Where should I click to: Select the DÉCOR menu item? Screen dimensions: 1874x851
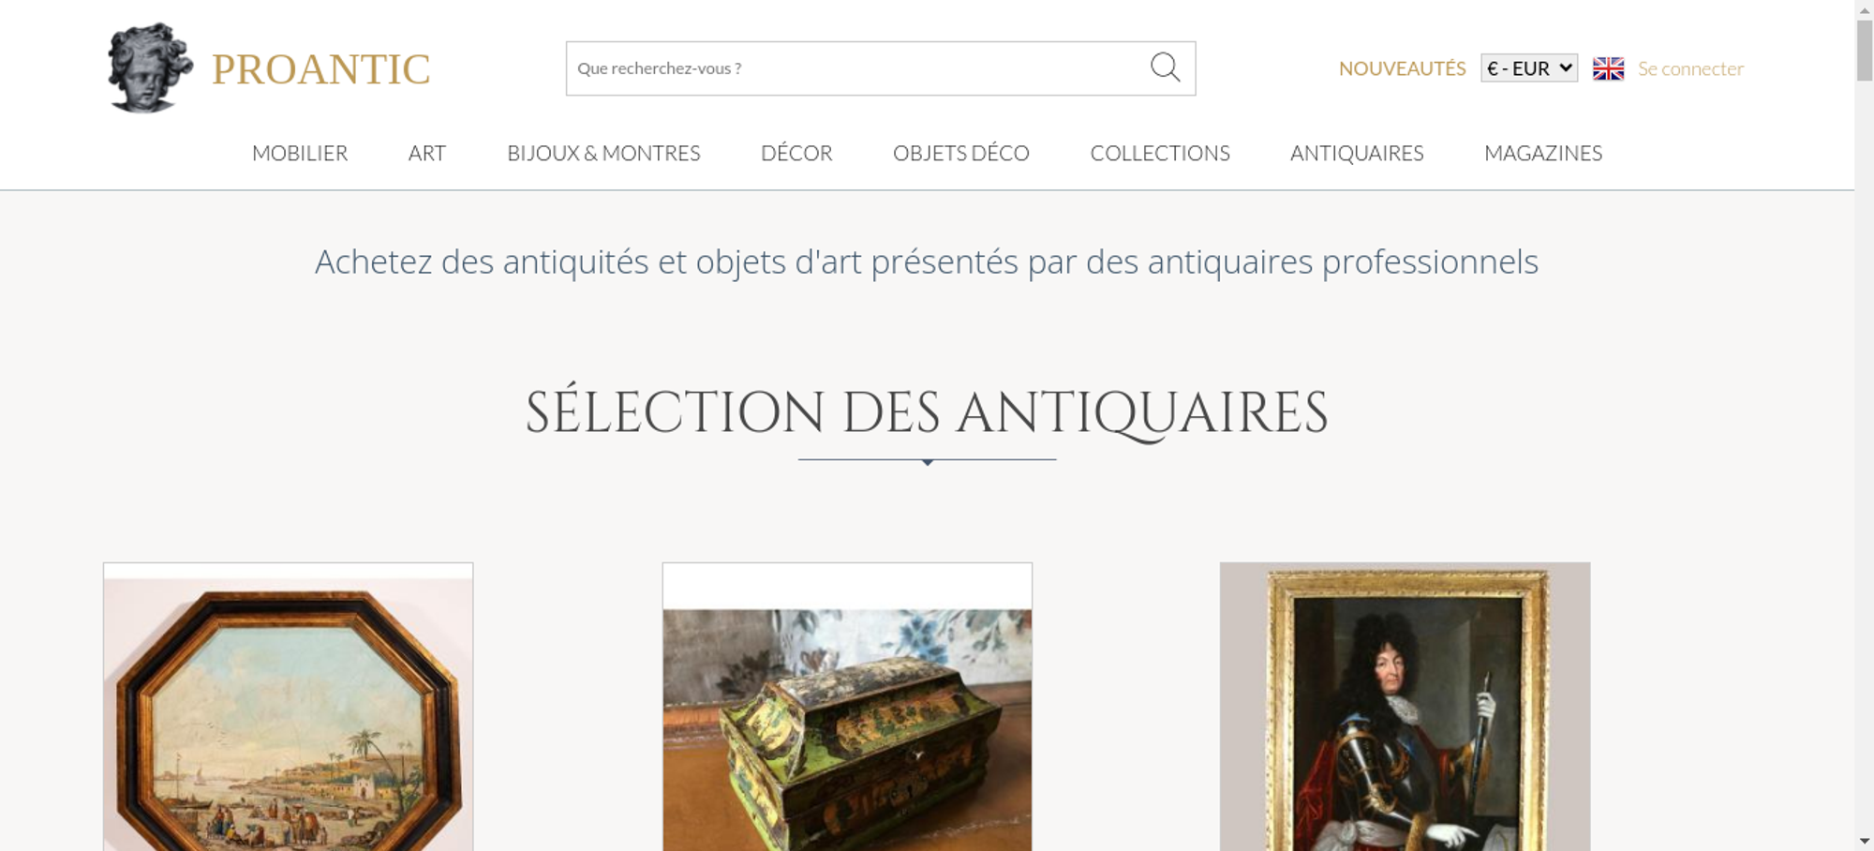click(x=796, y=153)
